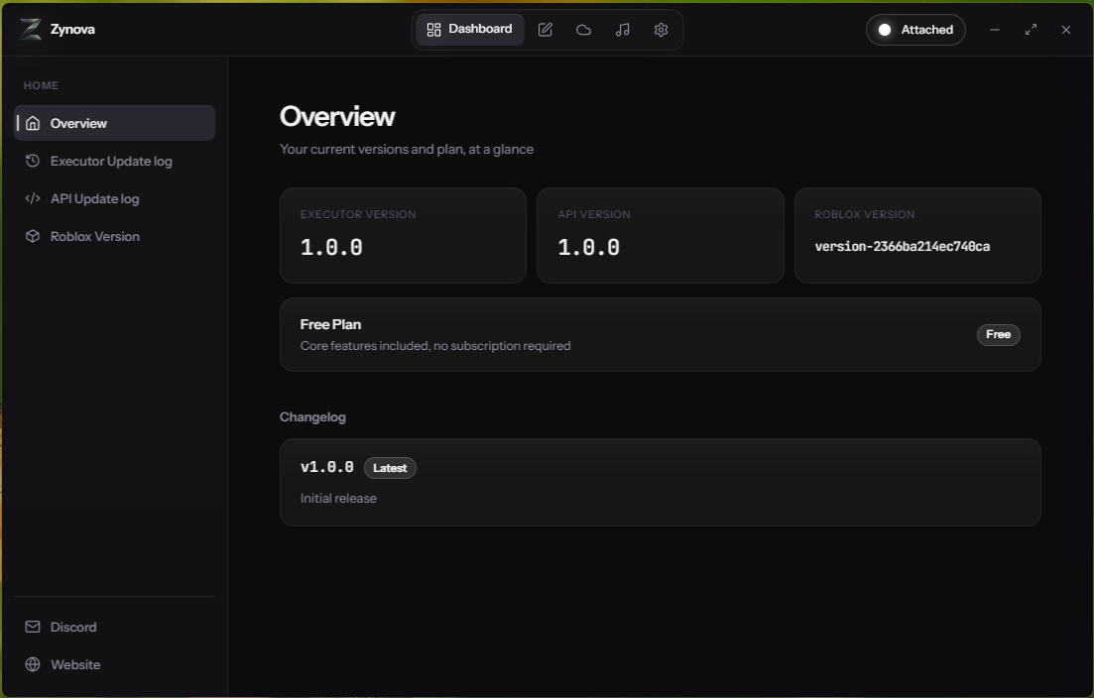
Task: Click the cube icon for Roblox Version
Action: coord(33,236)
